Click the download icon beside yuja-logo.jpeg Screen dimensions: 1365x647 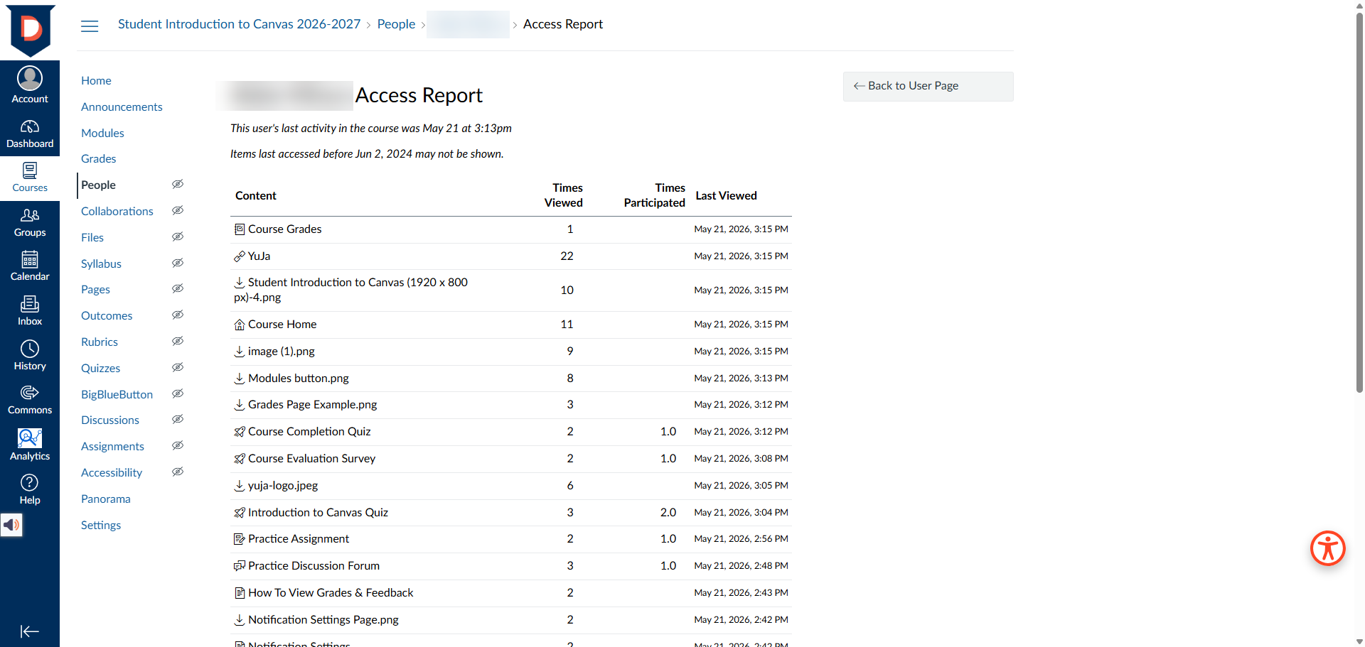240,486
